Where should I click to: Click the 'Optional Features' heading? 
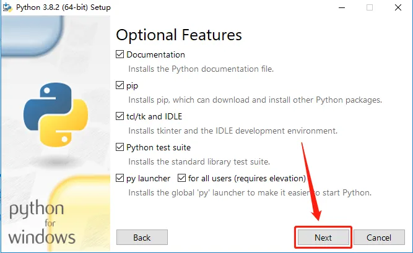pos(179,35)
